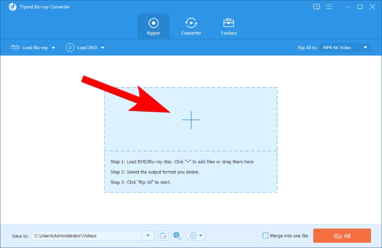Enable Merge into one file checkbox
The width and height of the screenshot is (382, 248).
click(265, 236)
